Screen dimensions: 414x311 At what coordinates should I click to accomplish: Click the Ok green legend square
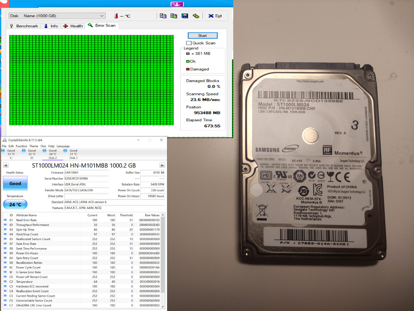[x=188, y=61]
